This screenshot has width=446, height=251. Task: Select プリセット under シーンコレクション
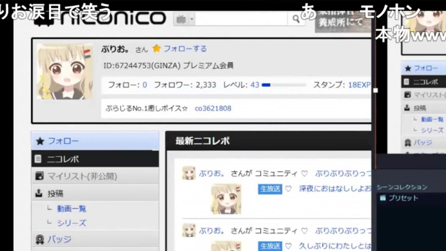(x=403, y=198)
